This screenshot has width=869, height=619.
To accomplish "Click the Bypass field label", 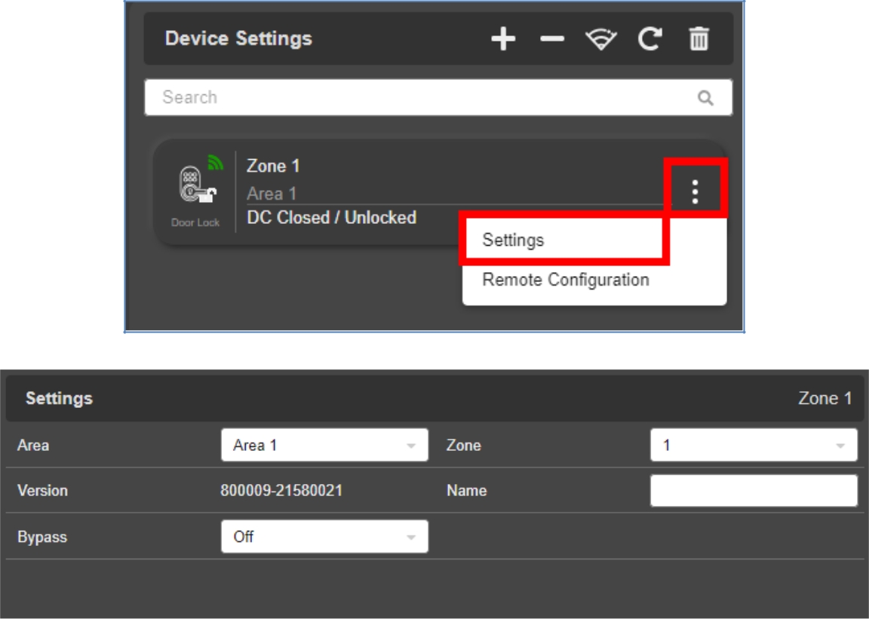I will (x=42, y=537).
